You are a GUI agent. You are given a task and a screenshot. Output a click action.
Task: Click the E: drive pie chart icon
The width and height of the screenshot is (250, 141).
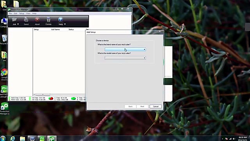73,98
